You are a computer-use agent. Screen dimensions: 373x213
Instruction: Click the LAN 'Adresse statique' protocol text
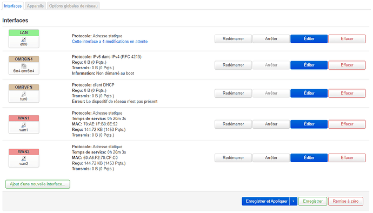tap(107, 36)
